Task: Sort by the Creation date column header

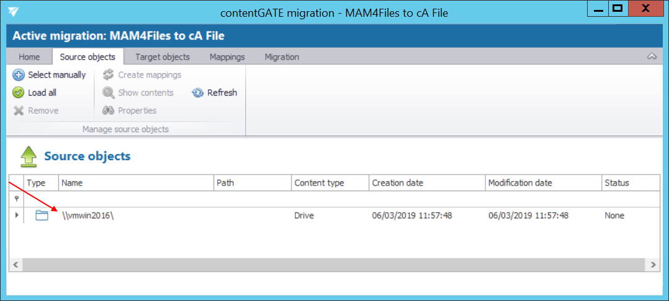Action: (x=397, y=183)
